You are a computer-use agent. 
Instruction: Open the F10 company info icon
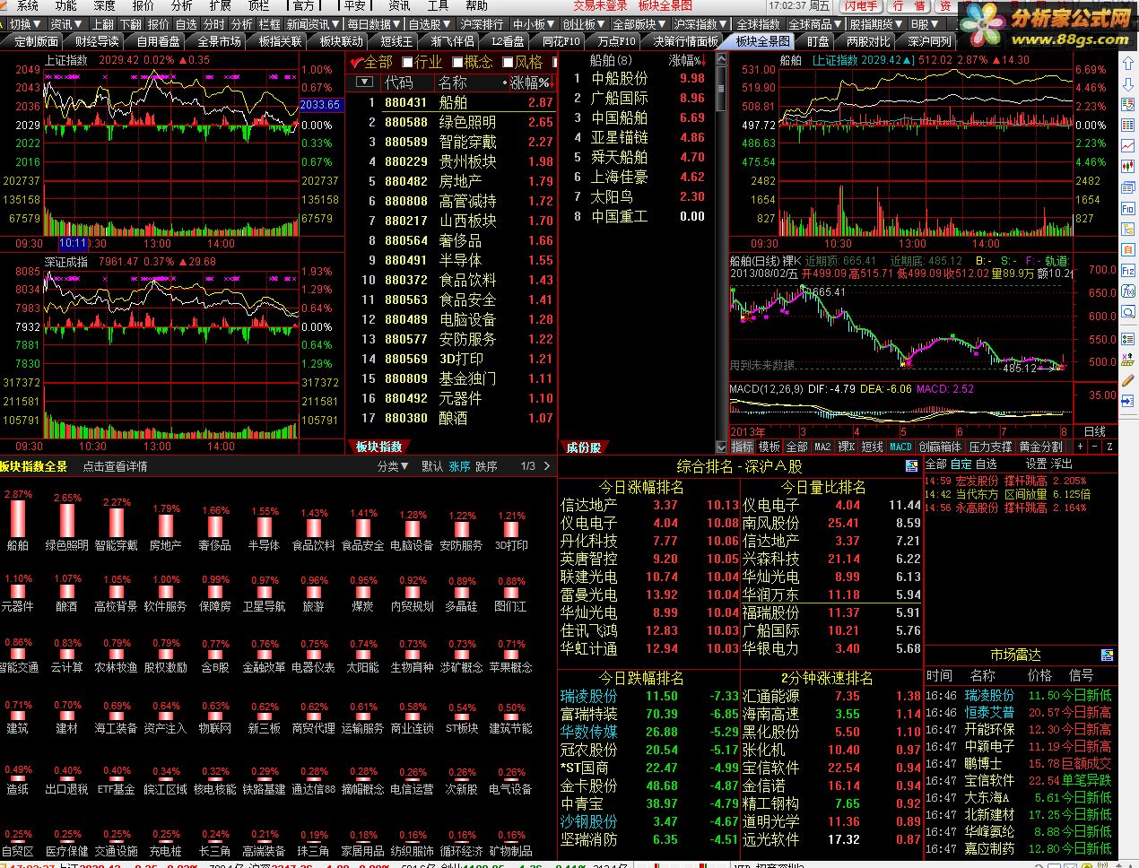[1128, 208]
